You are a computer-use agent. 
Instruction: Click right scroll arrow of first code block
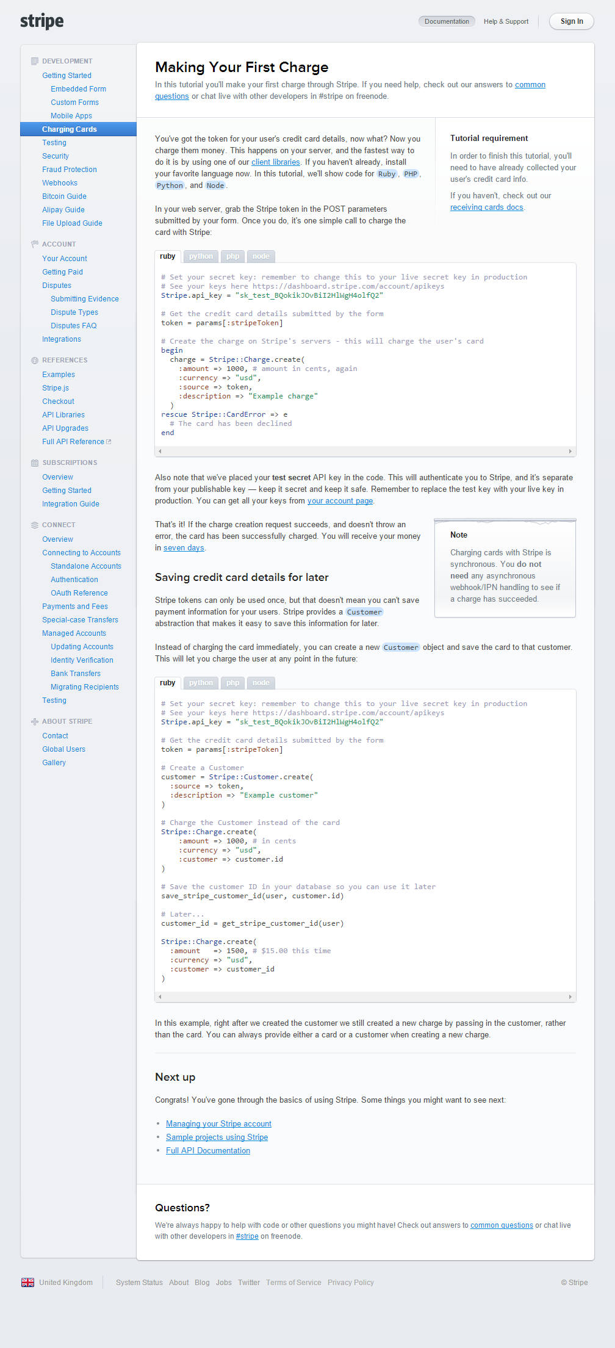570,452
